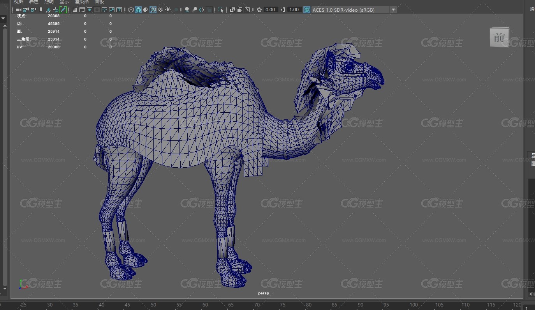This screenshot has height=310, width=535.
Task: Click the Isolate Select icon
Action: (x=221, y=10)
